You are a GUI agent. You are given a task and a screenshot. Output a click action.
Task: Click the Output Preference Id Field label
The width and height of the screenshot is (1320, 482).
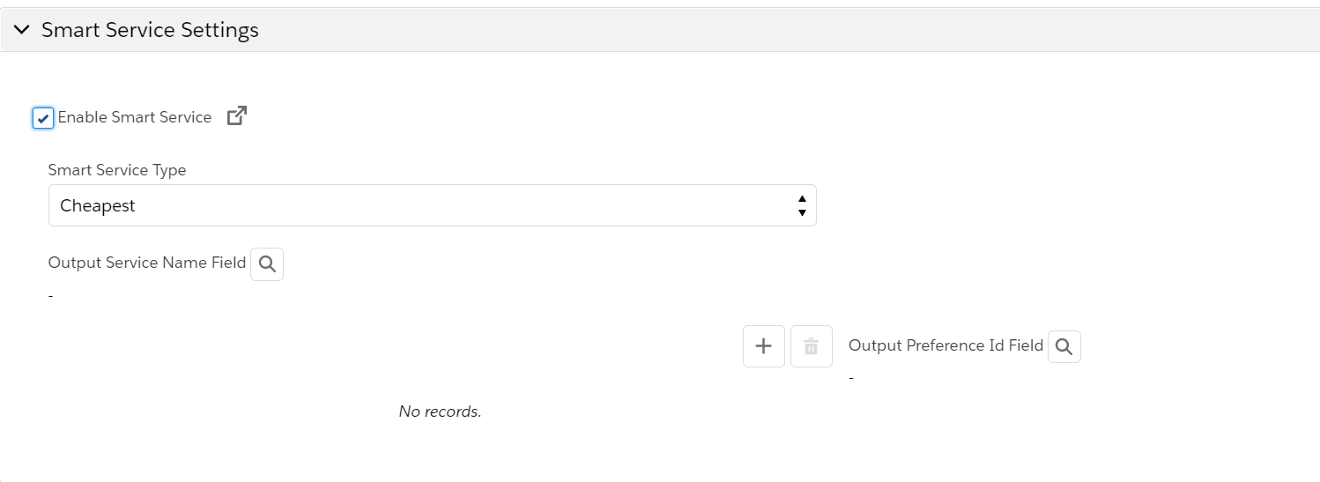tap(946, 345)
